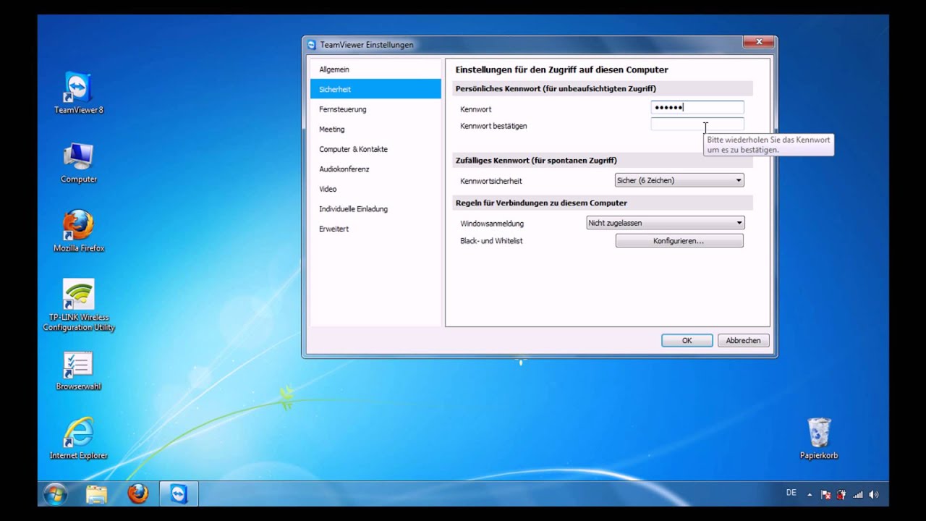Open the Video settings category

pyautogui.click(x=375, y=189)
